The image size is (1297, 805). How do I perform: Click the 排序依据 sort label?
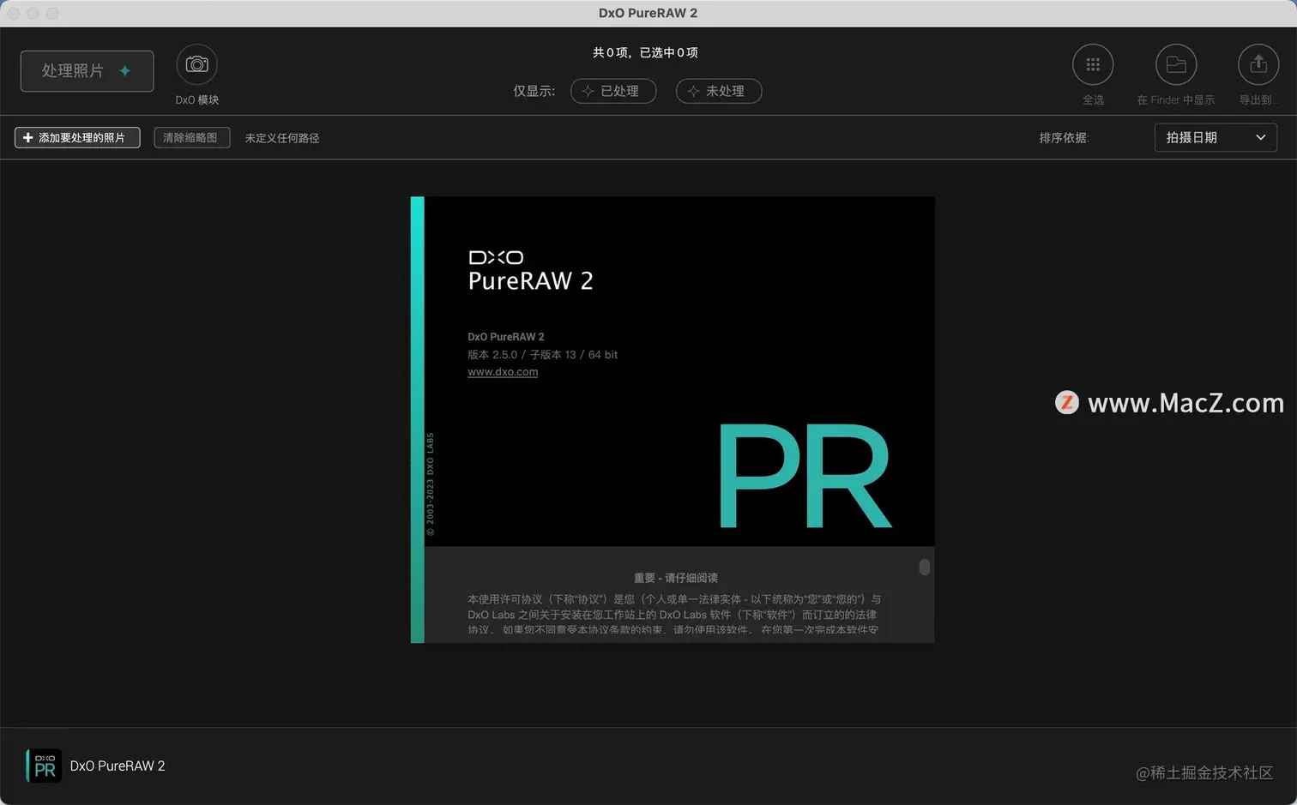pyautogui.click(x=1064, y=138)
